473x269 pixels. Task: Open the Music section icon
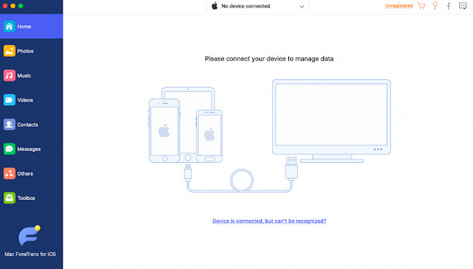9,76
